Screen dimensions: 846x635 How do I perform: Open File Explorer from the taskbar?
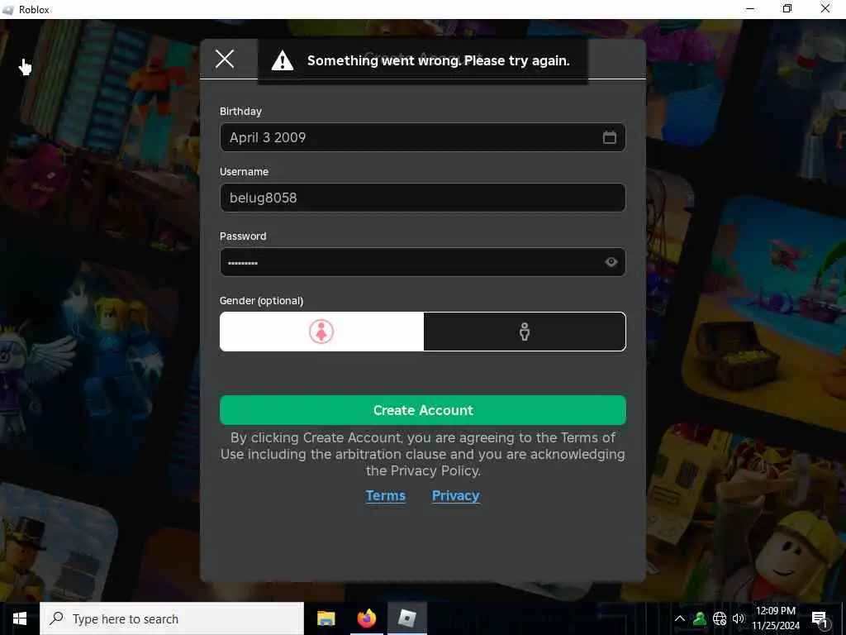pos(326,618)
